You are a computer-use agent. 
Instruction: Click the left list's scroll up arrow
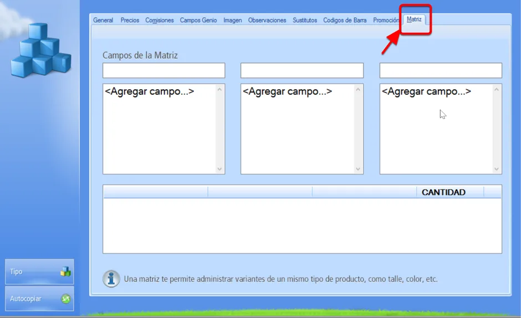pos(219,90)
